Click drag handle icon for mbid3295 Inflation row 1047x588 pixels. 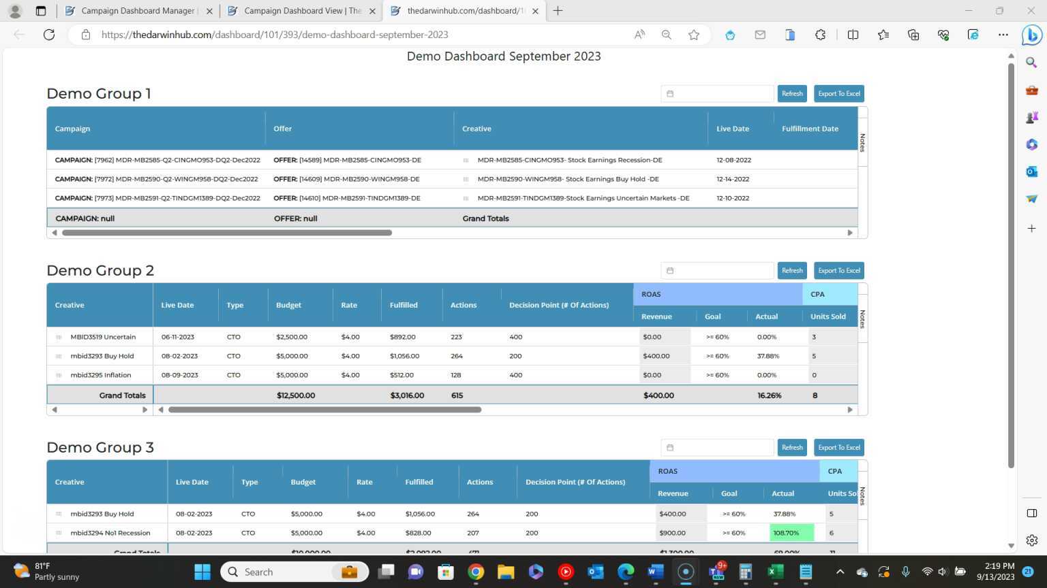[59, 375]
